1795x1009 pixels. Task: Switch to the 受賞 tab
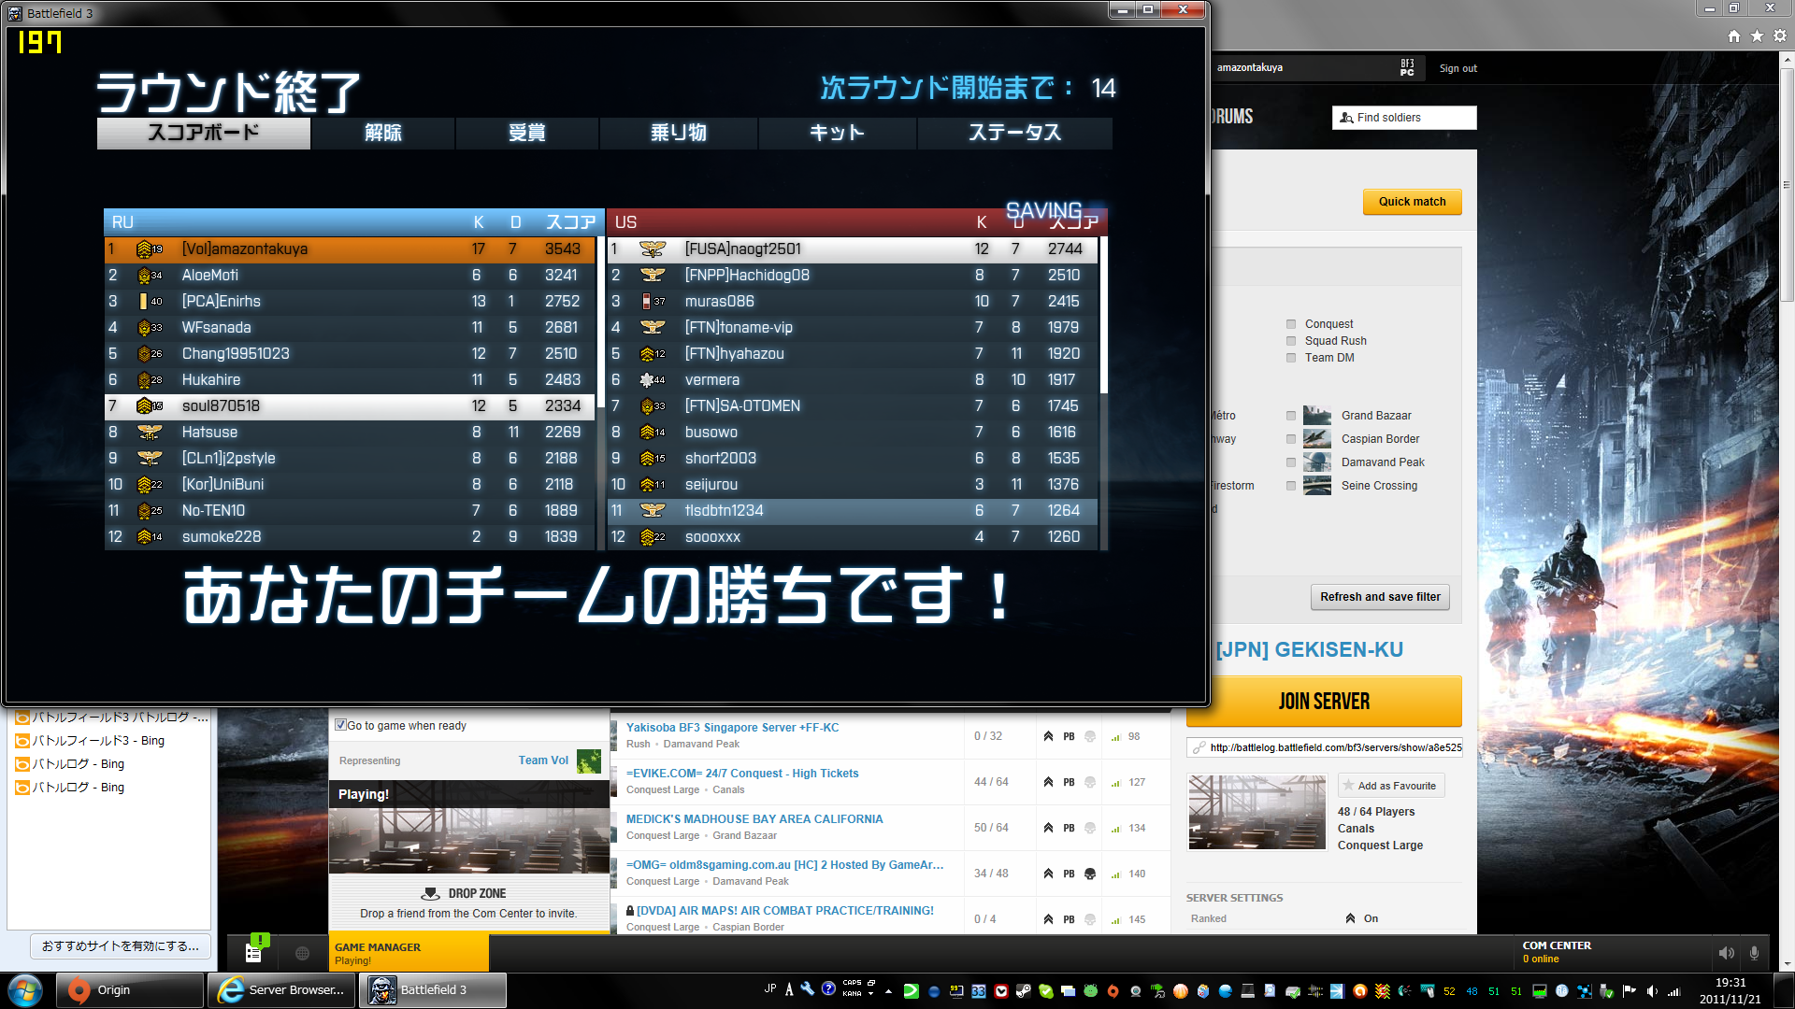[526, 133]
